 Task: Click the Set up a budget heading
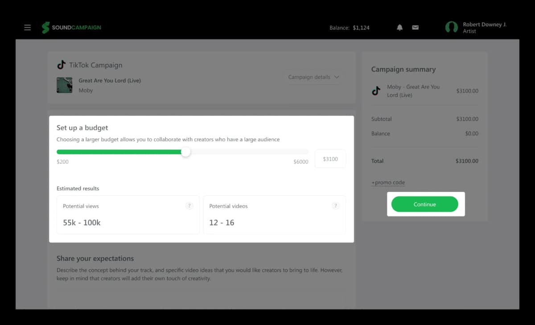click(x=82, y=128)
